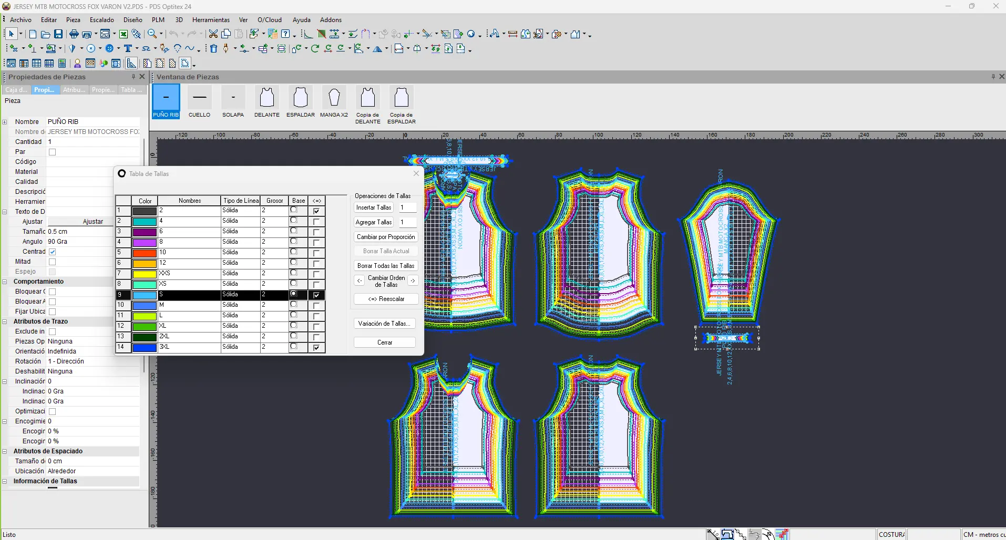Select the arrow pointer tool
This screenshot has width=1006, height=540.
pyautogui.click(x=12, y=34)
